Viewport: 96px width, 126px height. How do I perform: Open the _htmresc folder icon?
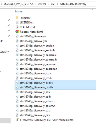point(17,18)
